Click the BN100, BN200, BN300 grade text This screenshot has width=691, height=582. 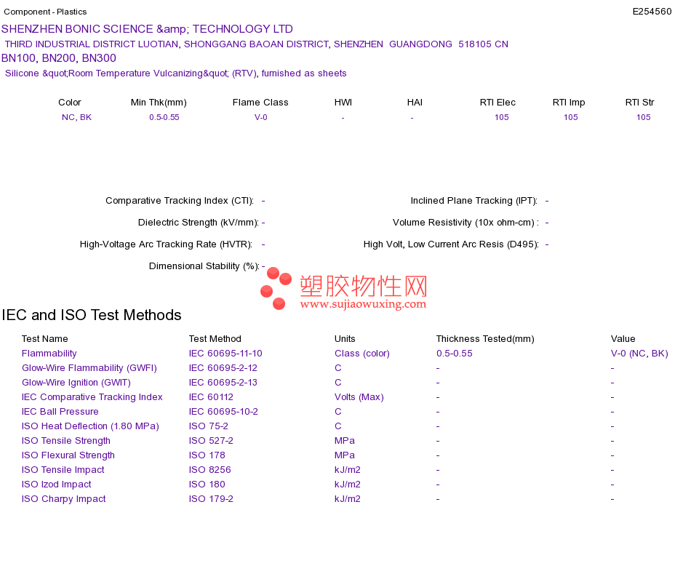[59, 58]
